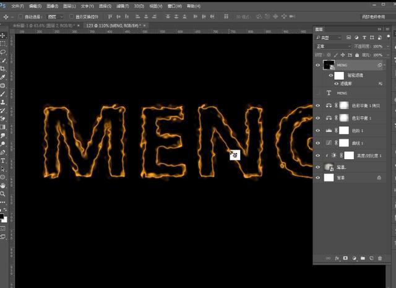
Task: Select the Rectangular Marquee tool
Action: [2, 44]
